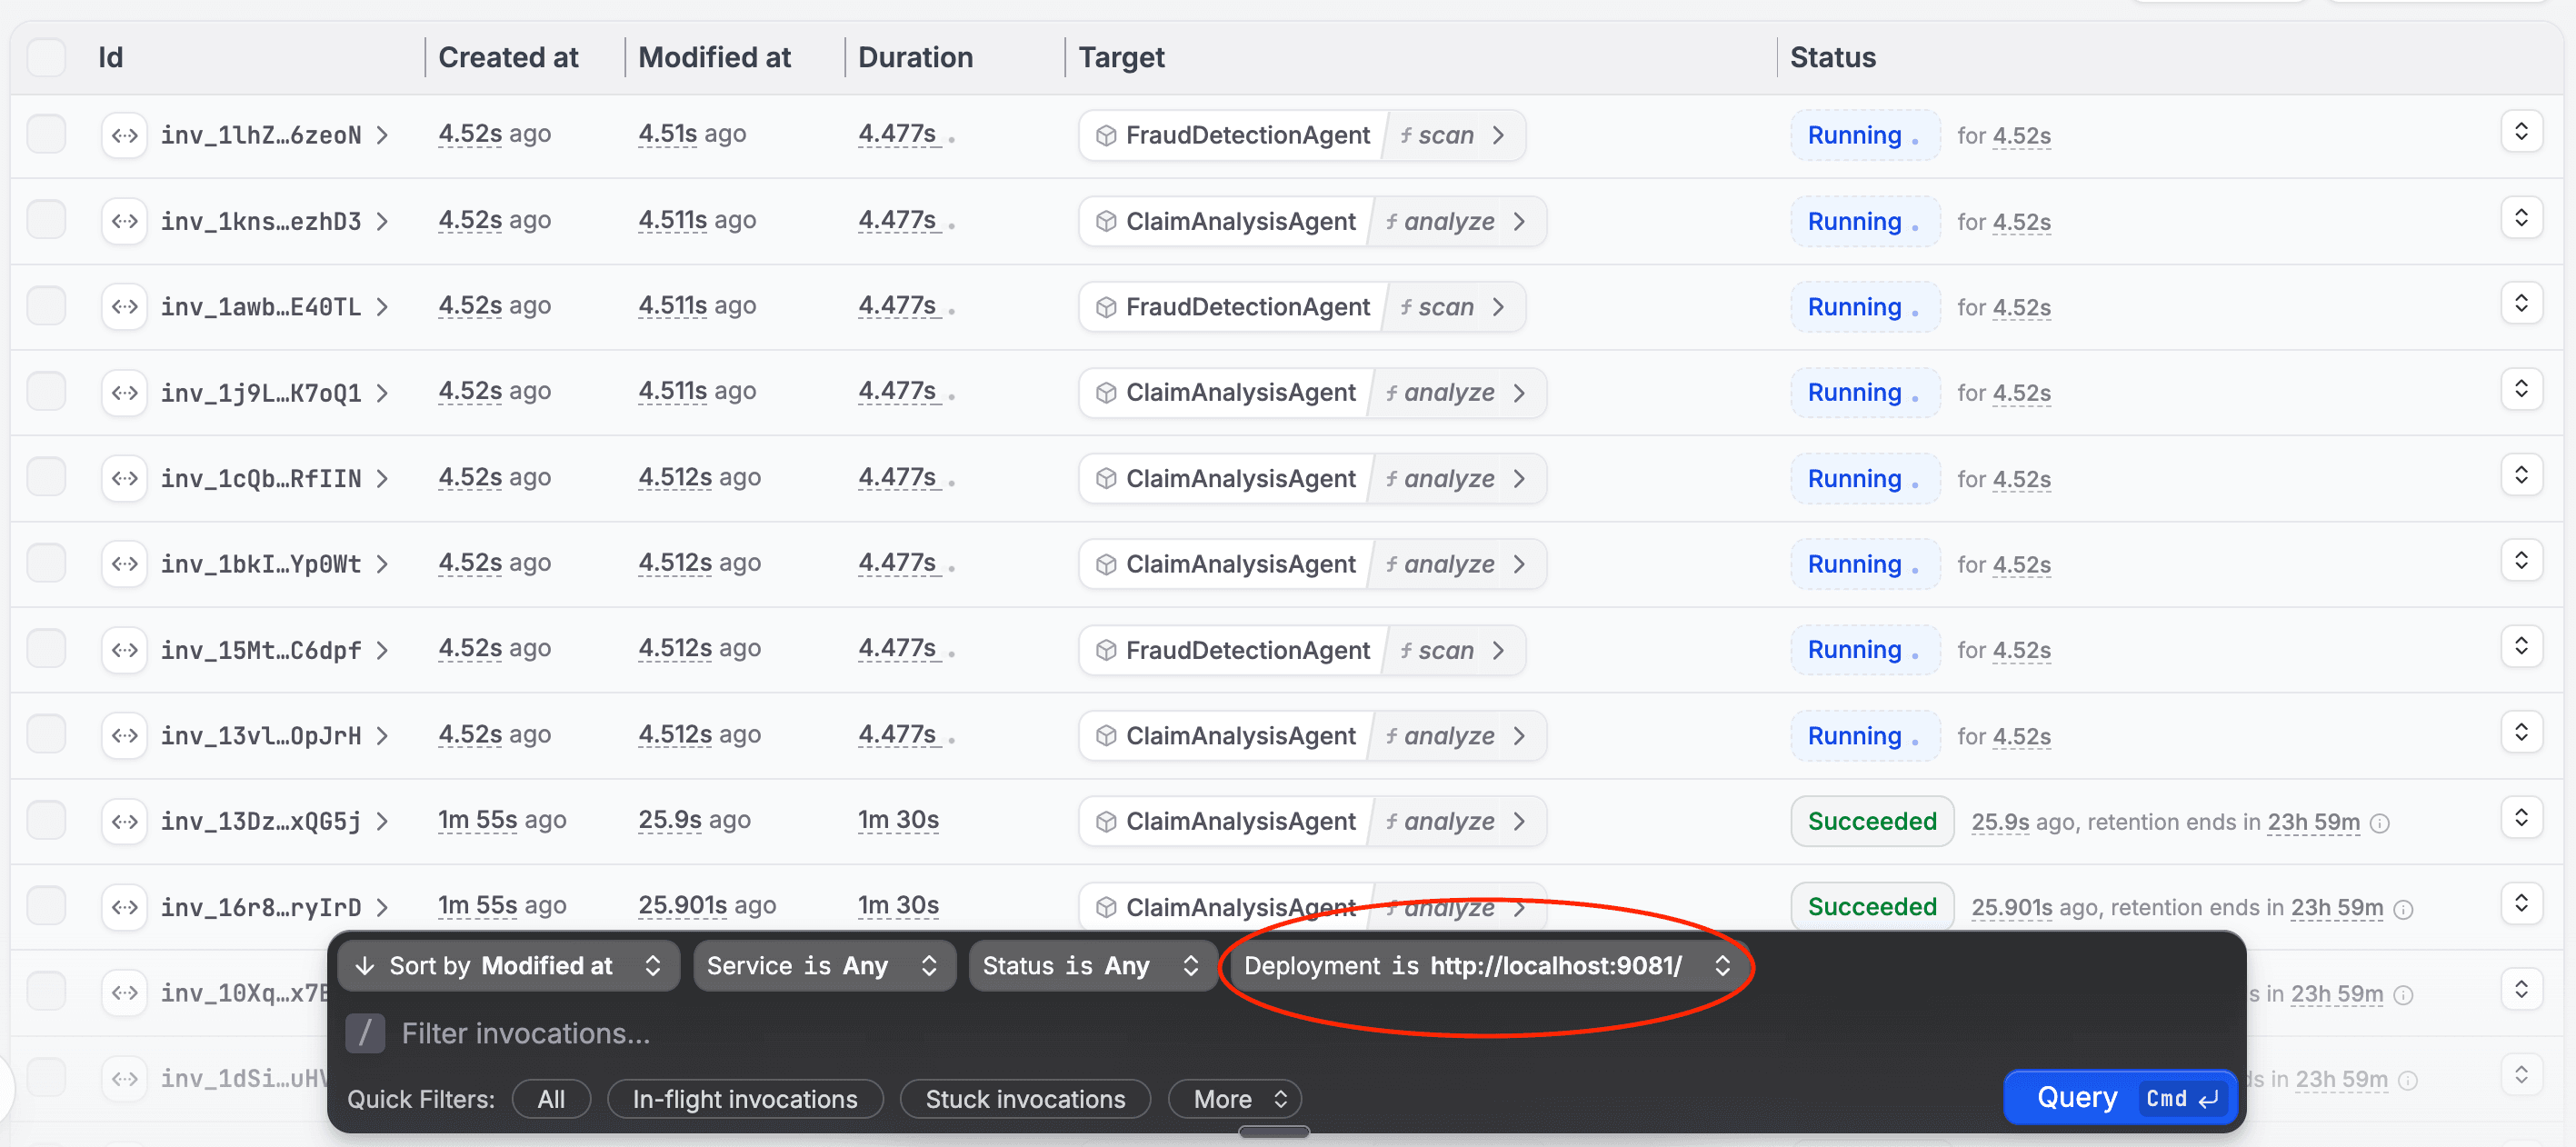The width and height of the screenshot is (2576, 1147).
Task: Apply the Stuck invocations quick filter
Action: 1025,1099
